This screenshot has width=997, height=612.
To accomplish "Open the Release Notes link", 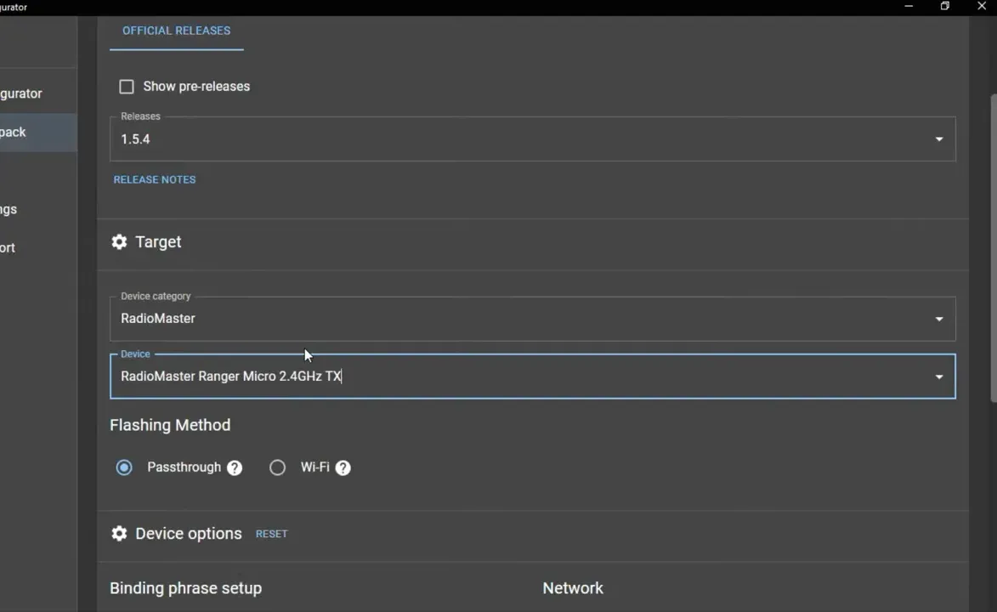I will 154,179.
